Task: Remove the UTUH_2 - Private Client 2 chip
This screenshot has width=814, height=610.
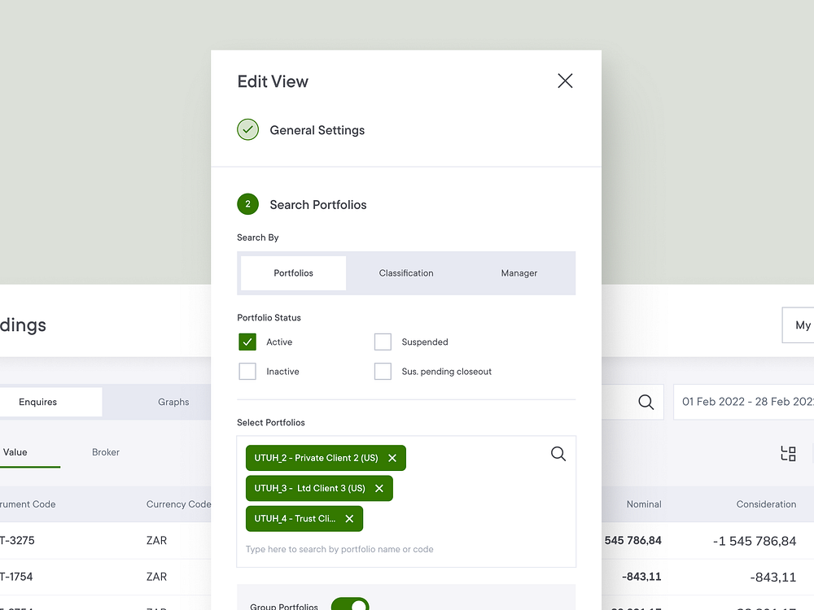Action: 392,458
